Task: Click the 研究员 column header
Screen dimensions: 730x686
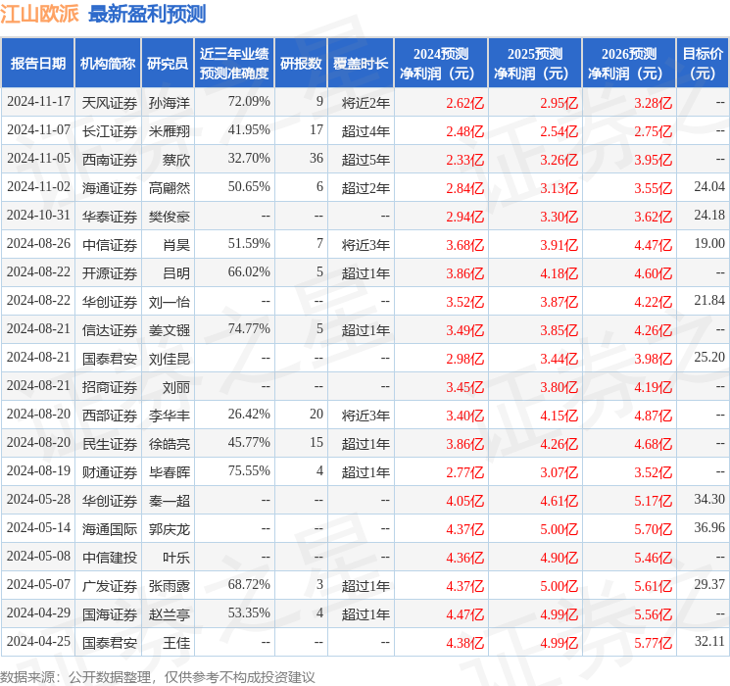Action: (168, 64)
